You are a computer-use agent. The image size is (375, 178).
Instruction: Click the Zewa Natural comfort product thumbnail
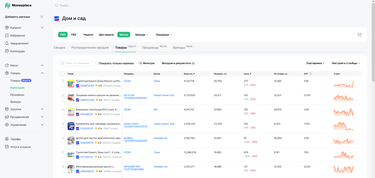(x=71, y=83)
